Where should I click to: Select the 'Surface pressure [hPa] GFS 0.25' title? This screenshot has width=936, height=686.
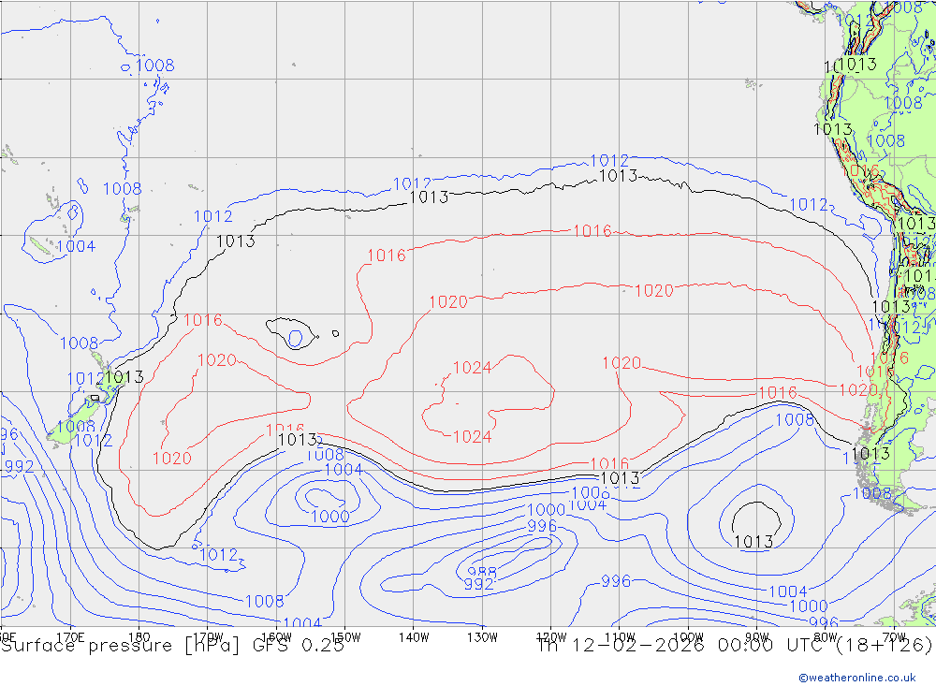click(172, 646)
